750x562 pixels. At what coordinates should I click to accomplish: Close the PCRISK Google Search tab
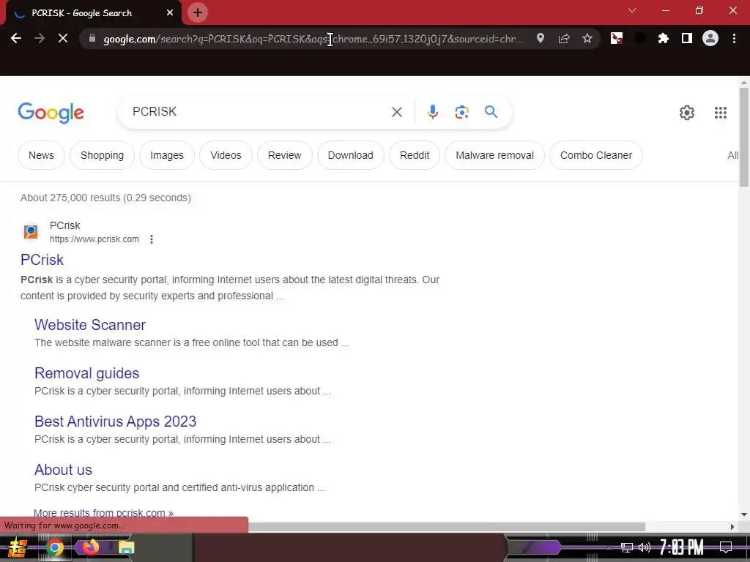pos(170,13)
